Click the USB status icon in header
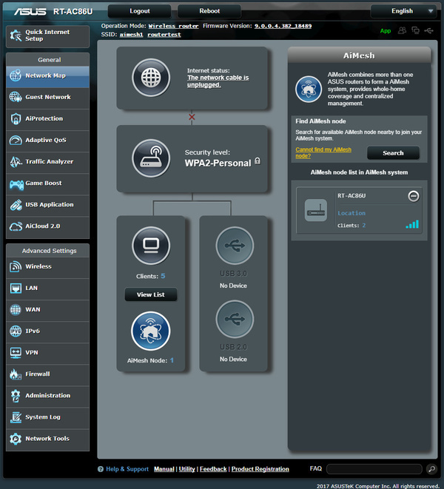The image size is (444, 489). click(429, 30)
